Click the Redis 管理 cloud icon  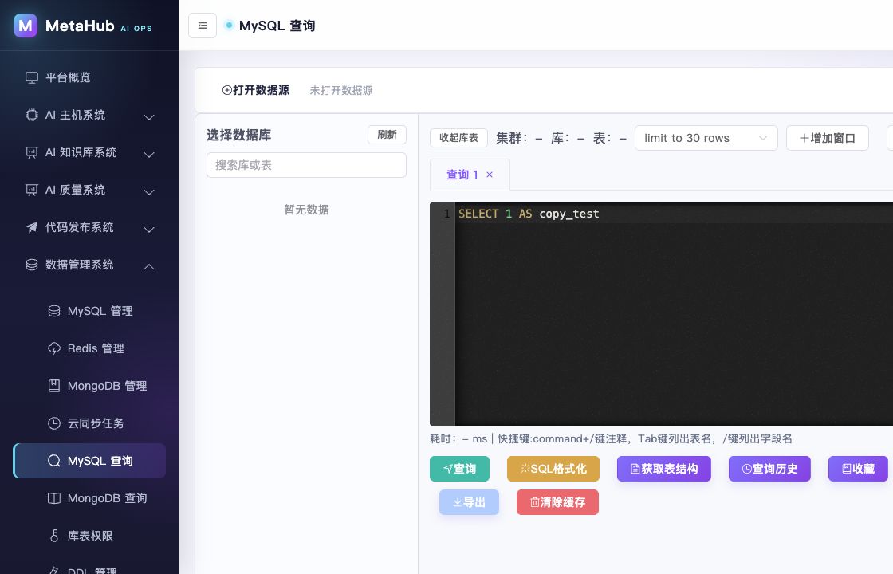(x=54, y=348)
